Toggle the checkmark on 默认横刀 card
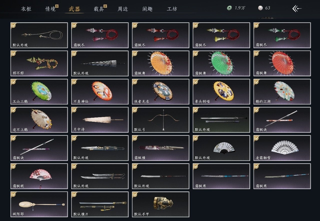Screen dimensions: 320x221 click(74, 195)
